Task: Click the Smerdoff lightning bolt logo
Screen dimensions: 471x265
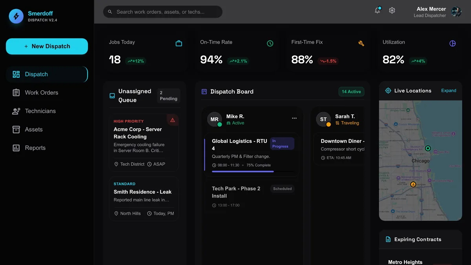Action: [x=16, y=16]
